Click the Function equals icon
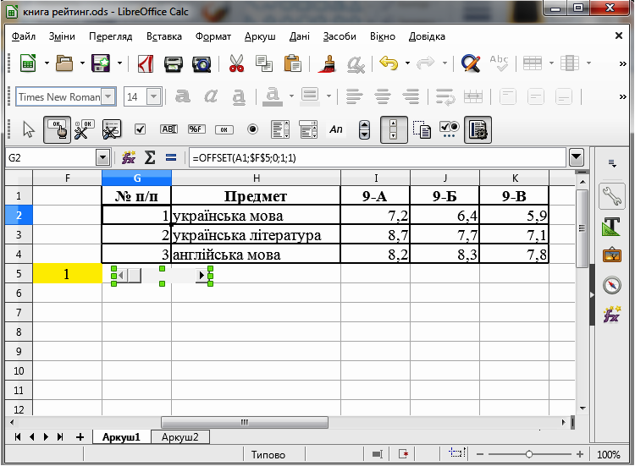The width and height of the screenshot is (635, 466). tap(171, 157)
